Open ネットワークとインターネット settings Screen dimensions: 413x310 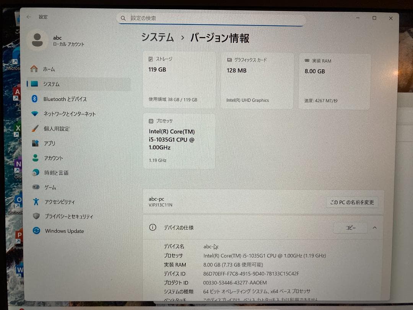point(78,114)
